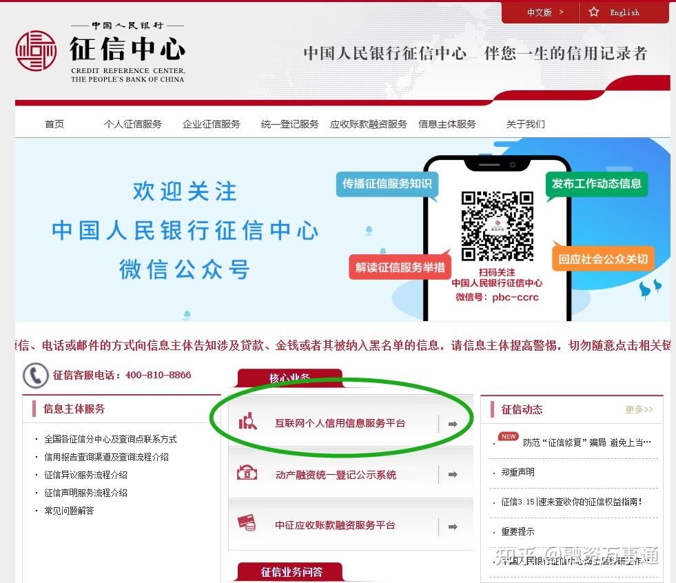The image size is (676, 583).
Task: Open 中征应收账款融资服务平台 link
Action: tap(335, 525)
